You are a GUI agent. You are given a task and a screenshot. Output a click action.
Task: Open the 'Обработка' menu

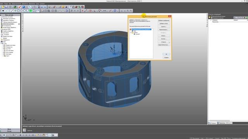(25, 3)
